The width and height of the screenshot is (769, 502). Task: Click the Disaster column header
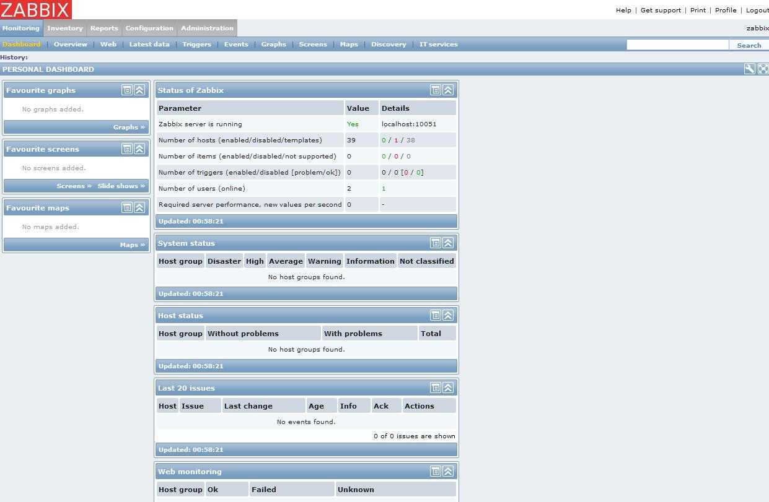tap(224, 261)
